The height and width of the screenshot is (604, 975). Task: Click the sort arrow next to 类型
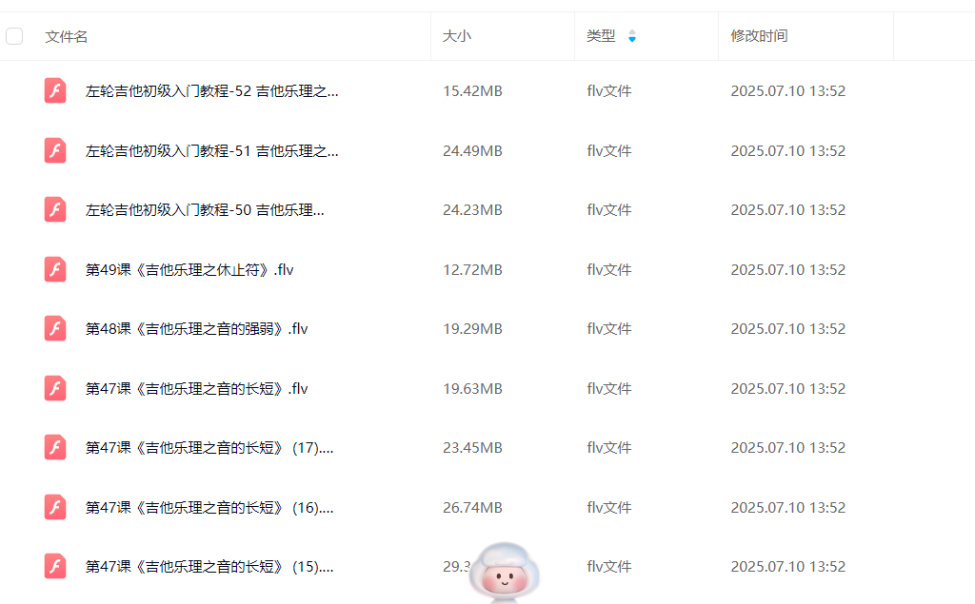pos(632,36)
